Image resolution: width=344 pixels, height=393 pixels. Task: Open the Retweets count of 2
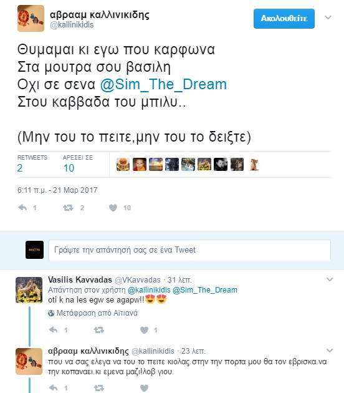click(x=20, y=168)
